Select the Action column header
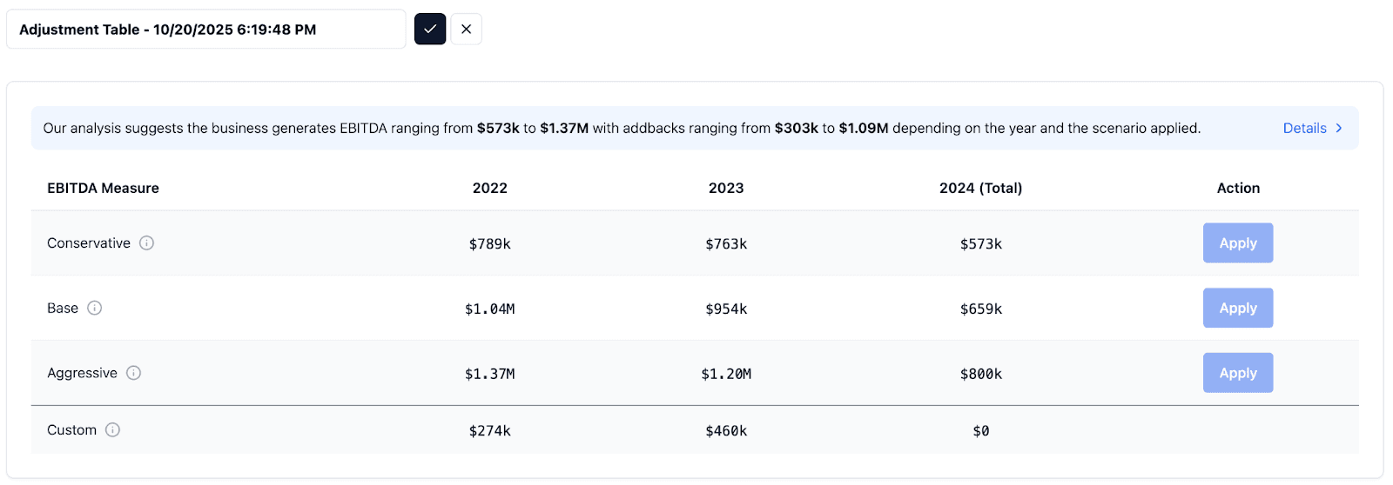Screen dimensions: 1393x485 1238,188
